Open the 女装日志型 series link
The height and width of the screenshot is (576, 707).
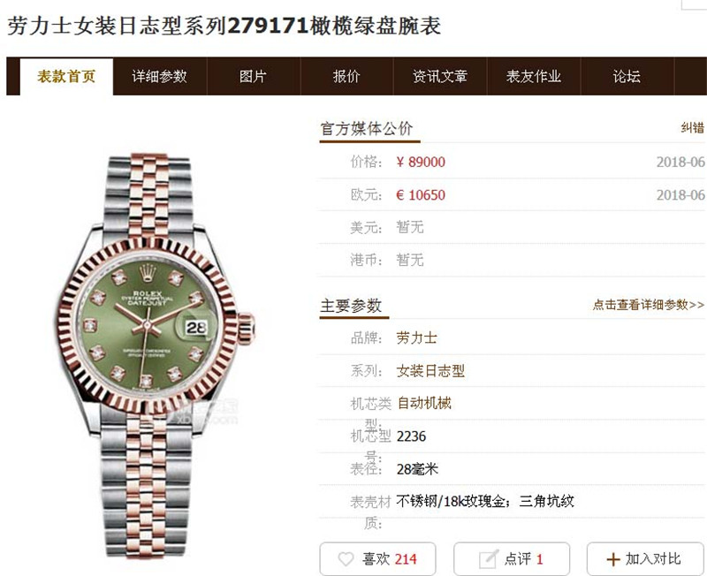click(430, 371)
